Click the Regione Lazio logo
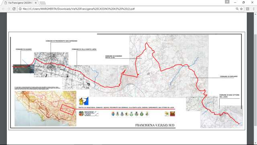Image resolution: width=257 pixels, height=145 pixels. [x=89, y=114]
